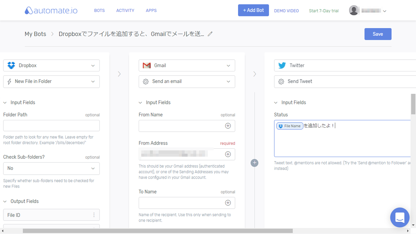This screenshot has height=234, width=416.
Task: Click the Dropbox app icon
Action: point(11,65)
